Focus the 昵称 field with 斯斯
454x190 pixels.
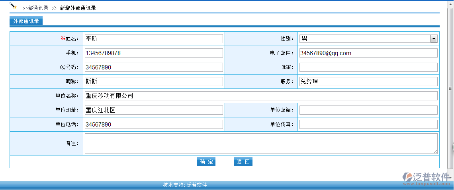pyautogui.click(x=154, y=82)
